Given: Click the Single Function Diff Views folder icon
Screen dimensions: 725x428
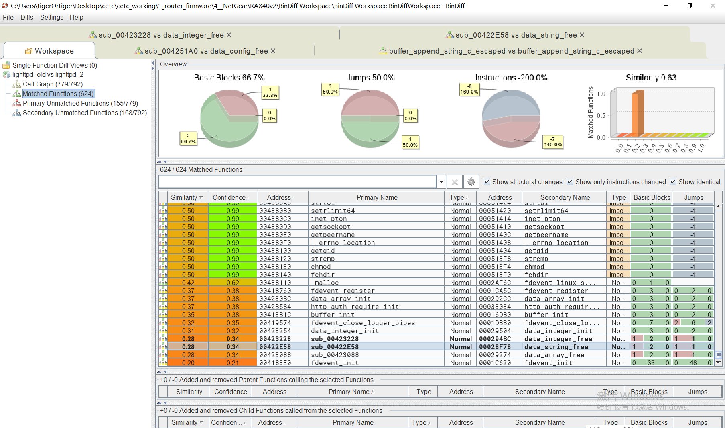Looking at the screenshot, I should 6,65.
